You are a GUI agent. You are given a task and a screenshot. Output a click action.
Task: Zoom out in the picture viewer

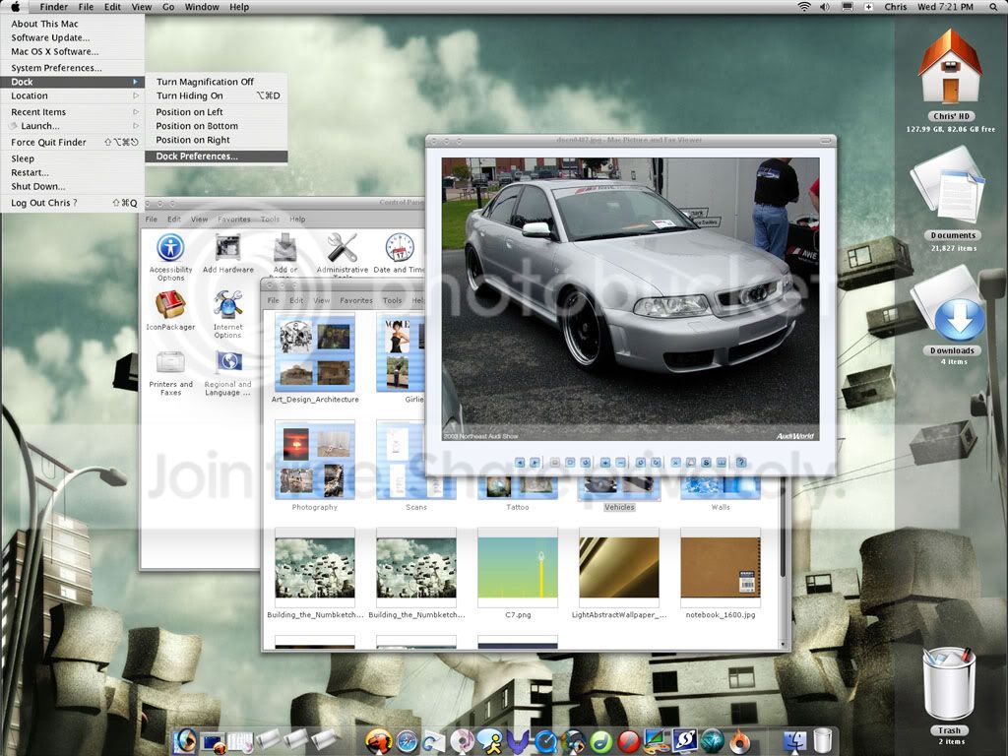pyautogui.click(x=620, y=463)
